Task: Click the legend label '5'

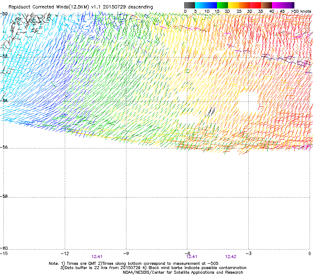Action: point(195,11)
